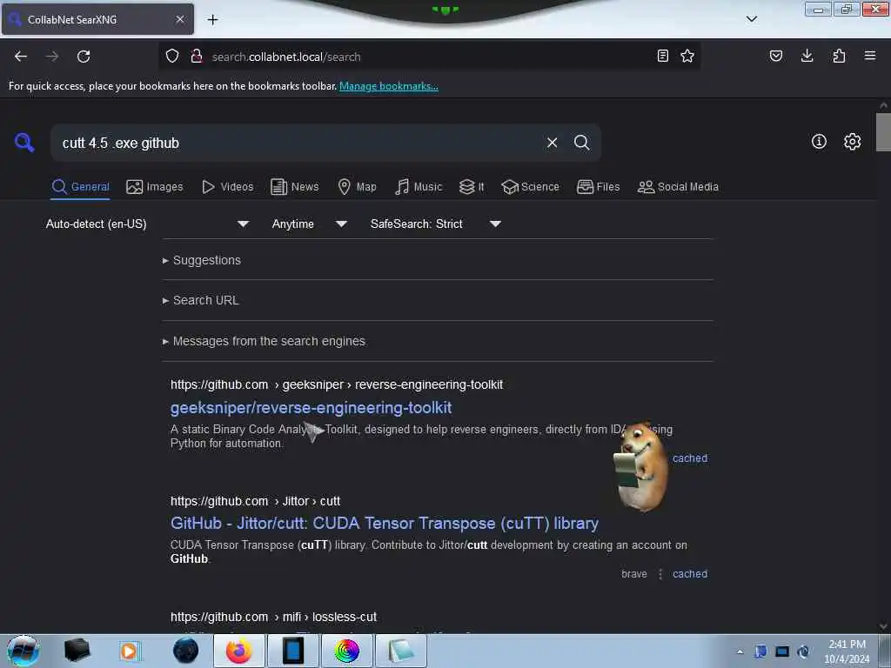Click the geeksniper reverse-engineering-toolkit breadcrumb URL
Image resolution: width=891 pixels, height=668 pixels.
click(337, 384)
